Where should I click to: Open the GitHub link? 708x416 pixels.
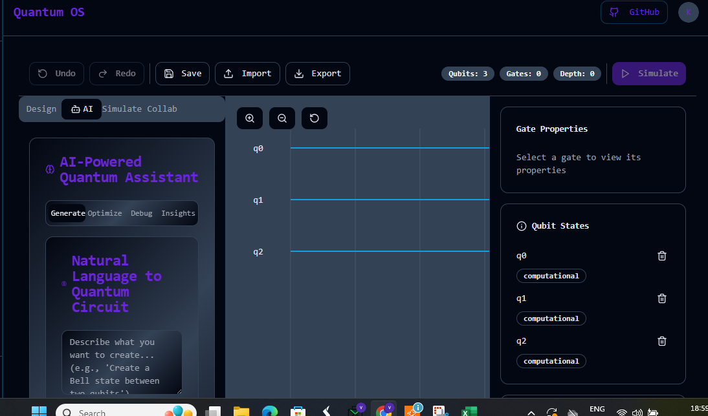[634, 12]
